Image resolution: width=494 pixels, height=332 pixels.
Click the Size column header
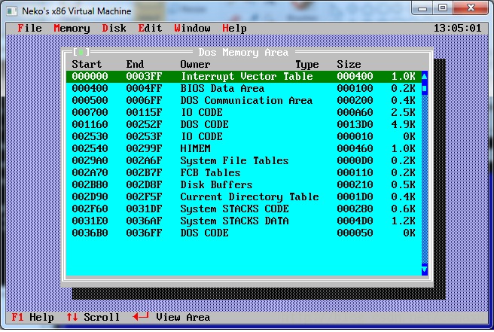click(x=349, y=64)
